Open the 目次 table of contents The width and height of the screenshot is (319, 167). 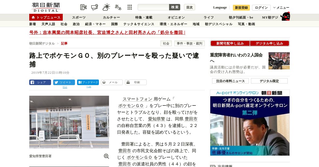click(190, 7)
